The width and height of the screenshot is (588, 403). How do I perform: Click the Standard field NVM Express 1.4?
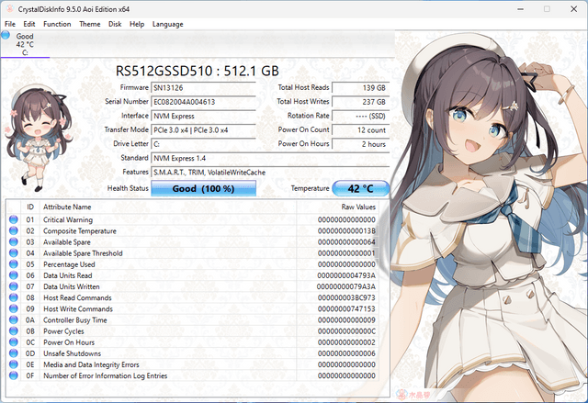pyautogui.click(x=270, y=158)
